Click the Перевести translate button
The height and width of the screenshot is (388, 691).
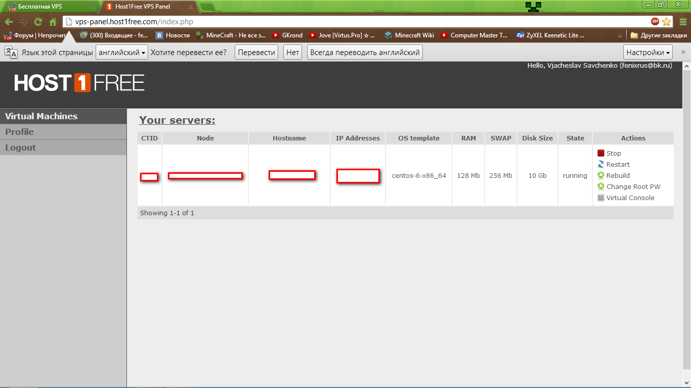256,52
